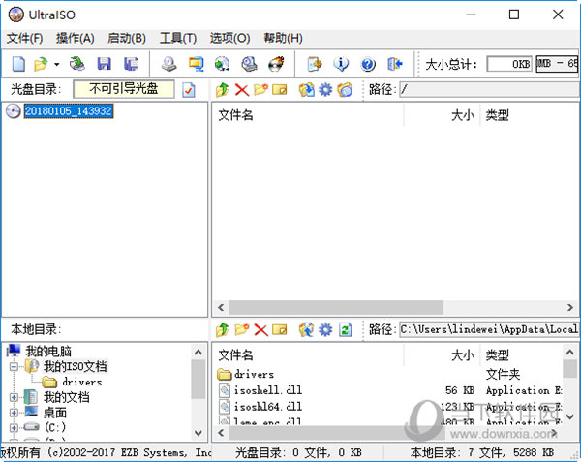The image size is (581, 462).
Task: Open the 帮助(H) menu
Action: (283, 38)
